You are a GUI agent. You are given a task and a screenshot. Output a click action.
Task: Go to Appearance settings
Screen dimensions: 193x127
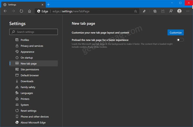coord(33,52)
